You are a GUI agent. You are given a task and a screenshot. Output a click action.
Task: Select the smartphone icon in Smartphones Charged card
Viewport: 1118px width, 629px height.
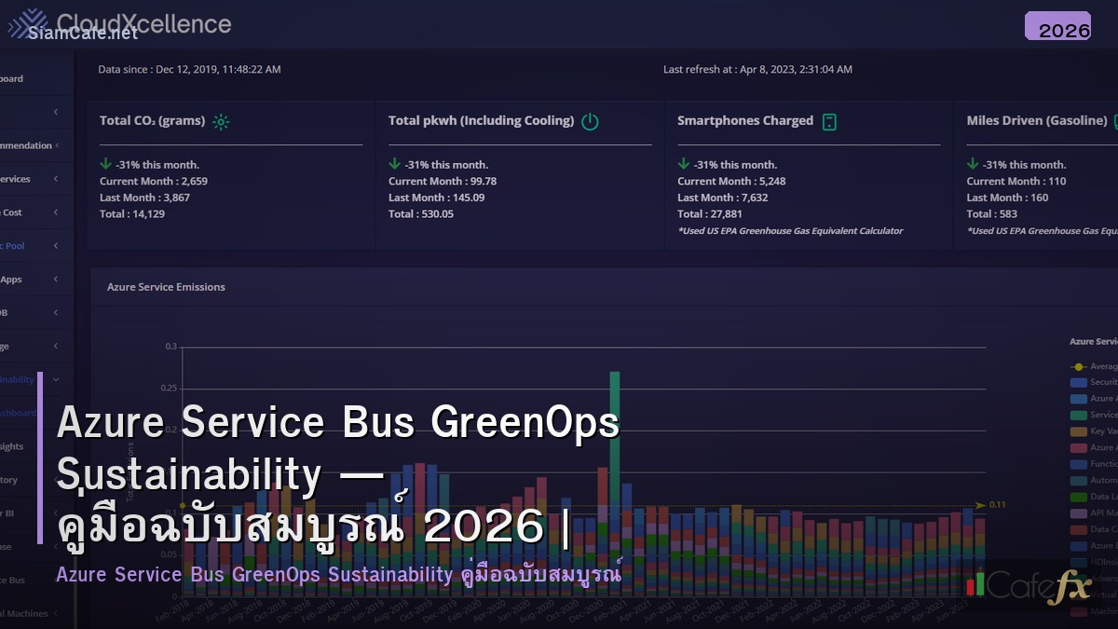tap(830, 121)
